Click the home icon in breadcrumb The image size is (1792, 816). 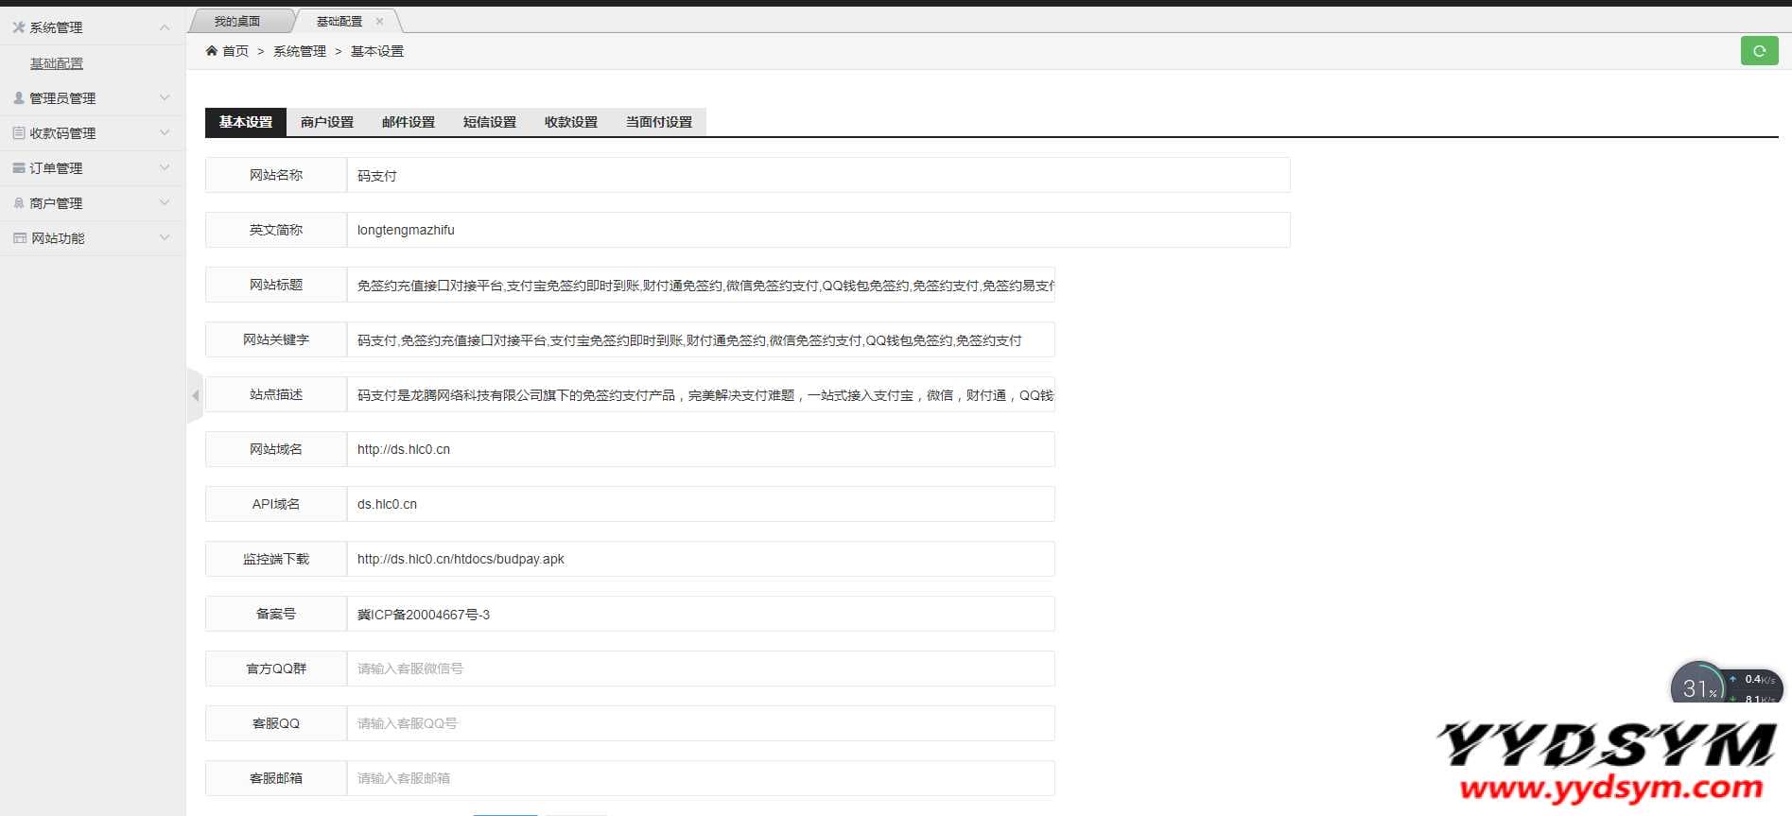coord(212,51)
